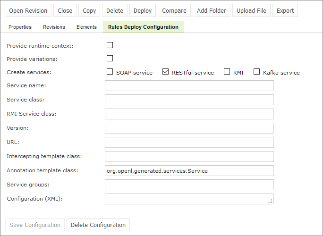Click the Export button
The height and width of the screenshot is (236, 323).
click(x=285, y=11)
